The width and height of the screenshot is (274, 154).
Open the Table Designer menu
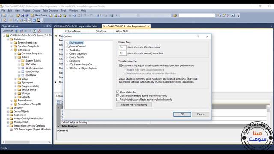[x=50, y=11]
